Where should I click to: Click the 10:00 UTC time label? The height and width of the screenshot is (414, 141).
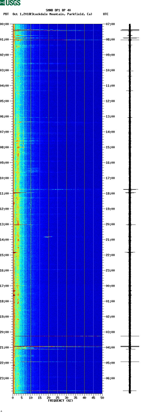(x=110, y=70)
